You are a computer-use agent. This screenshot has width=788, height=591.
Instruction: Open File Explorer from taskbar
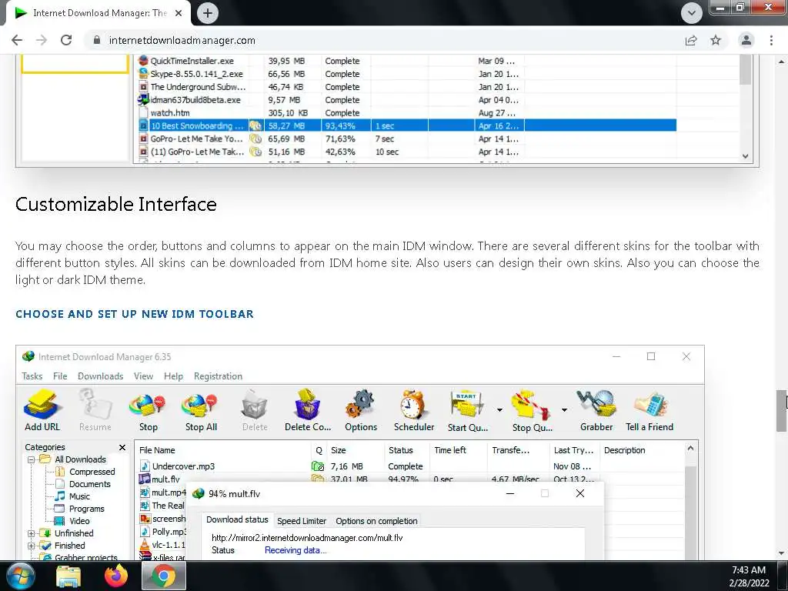[68, 576]
